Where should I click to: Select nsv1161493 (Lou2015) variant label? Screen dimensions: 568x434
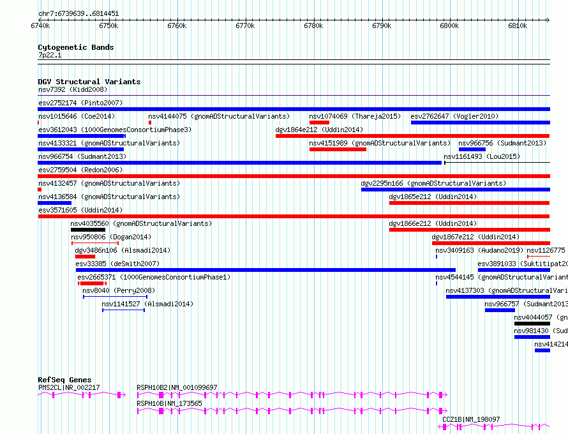click(482, 156)
